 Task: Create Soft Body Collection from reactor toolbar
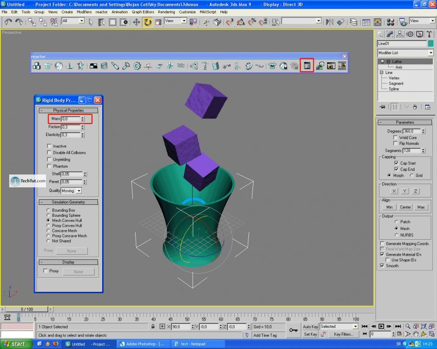coord(58,66)
